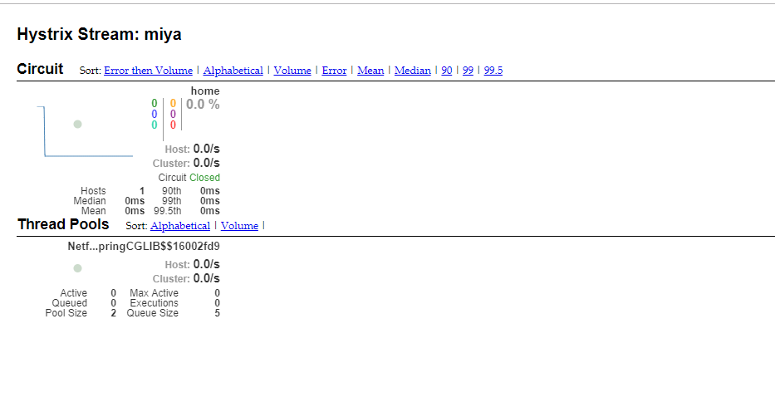Viewport: 775px width, 402px height.
Task: Click the 99th percentile label
Action: click(171, 201)
